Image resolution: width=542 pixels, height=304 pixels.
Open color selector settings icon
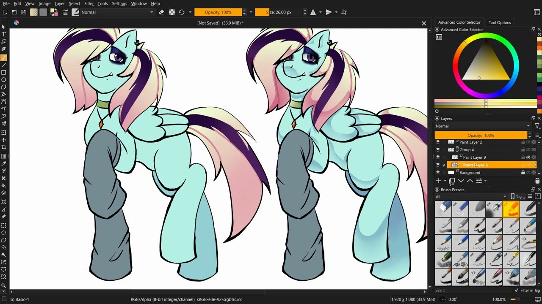point(439,37)
